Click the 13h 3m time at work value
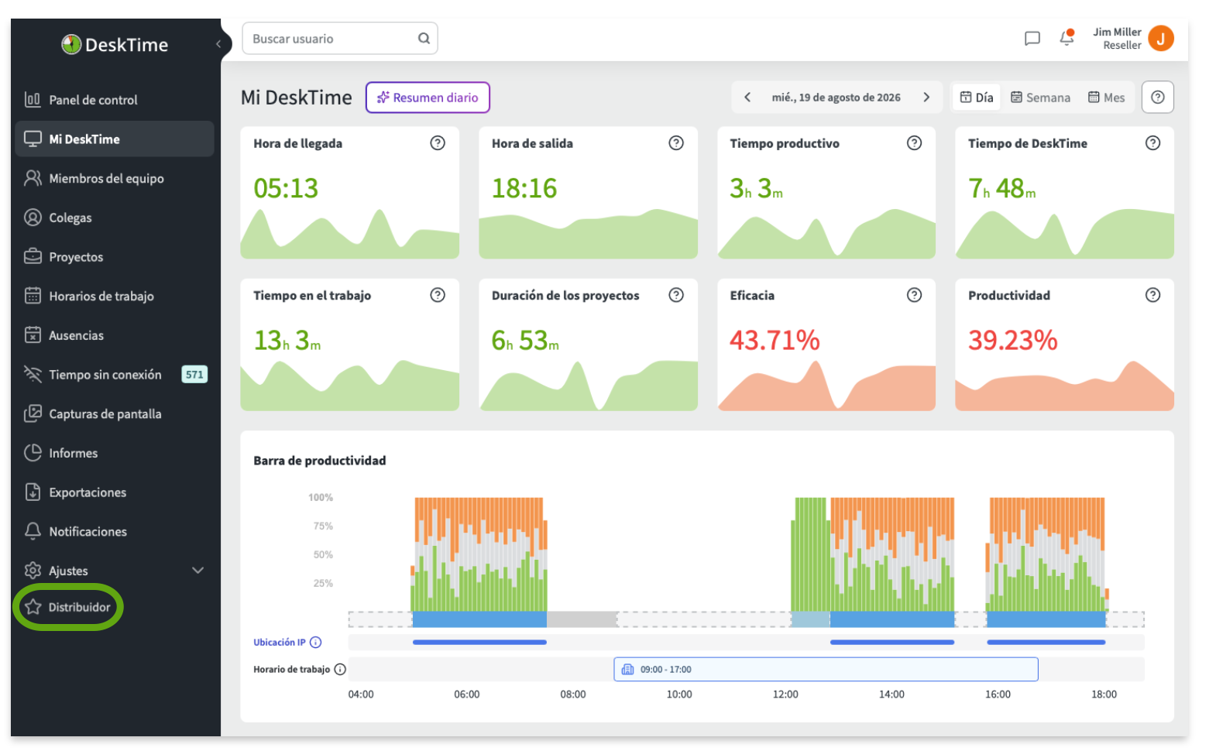Screen dimensions: 1216x751 pyautogui.click(x=287, y=340)
